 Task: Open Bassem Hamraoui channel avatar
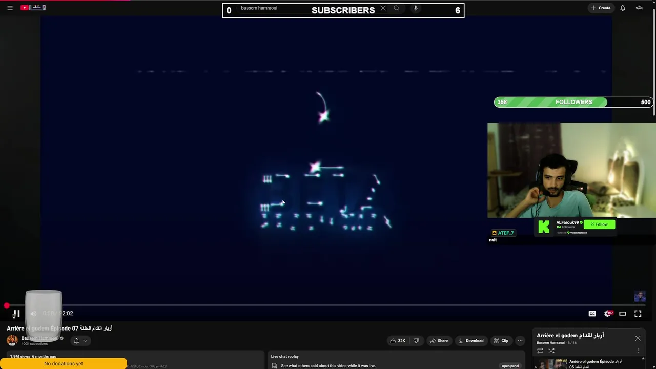(12, 340)
